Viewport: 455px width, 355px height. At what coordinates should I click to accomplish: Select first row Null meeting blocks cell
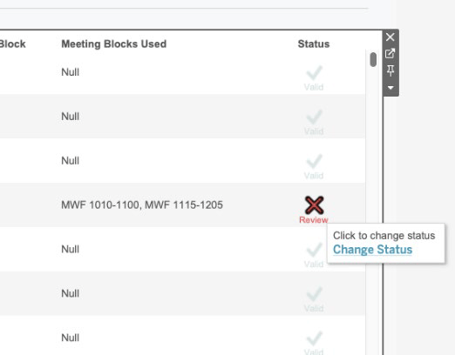coord(70,72)
